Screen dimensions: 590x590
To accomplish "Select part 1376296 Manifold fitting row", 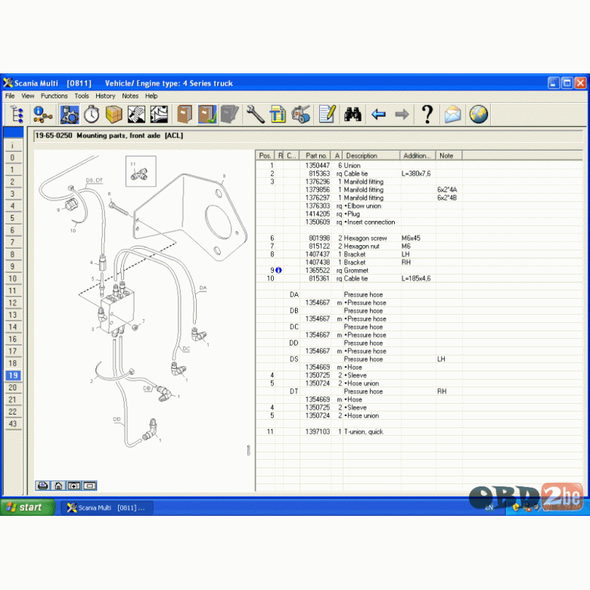I will tap(419, 182).
